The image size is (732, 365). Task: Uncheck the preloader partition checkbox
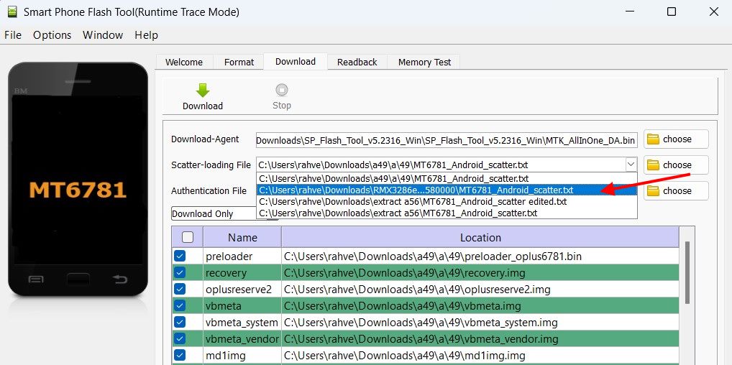pos(180,256)
